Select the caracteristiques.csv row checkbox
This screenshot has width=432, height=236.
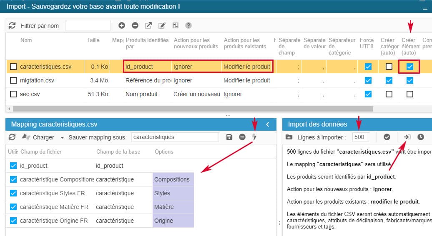13,67
